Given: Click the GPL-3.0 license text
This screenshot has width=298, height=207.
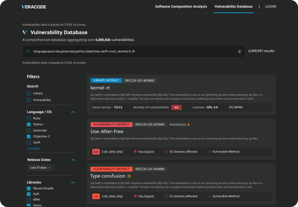Looking at the screenshot, I should click(212, 107).
